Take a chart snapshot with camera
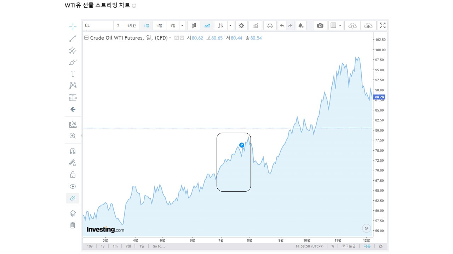Viewport: 453px width, 254px height. tap(320, 25)
